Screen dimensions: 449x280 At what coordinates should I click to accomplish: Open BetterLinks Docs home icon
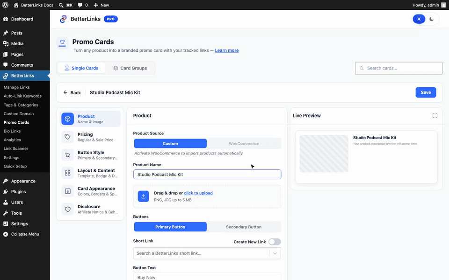pyautogui.click(x=16, y=5)
